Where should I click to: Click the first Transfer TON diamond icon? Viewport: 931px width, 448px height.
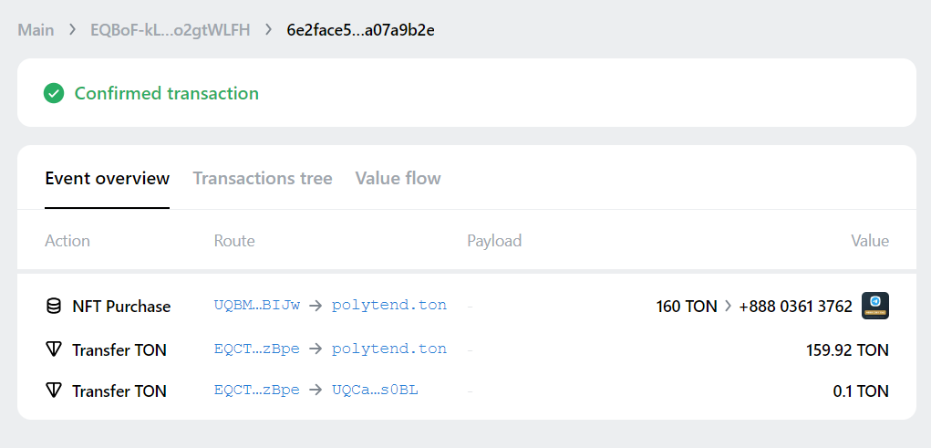click(54, 349)
